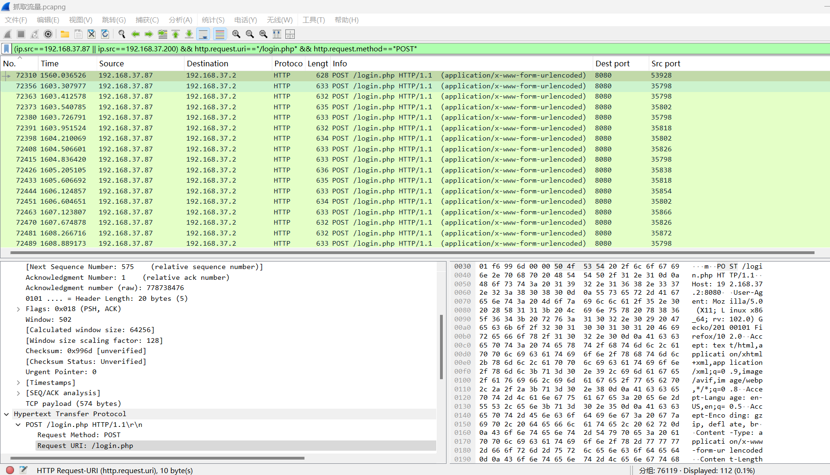The height and width of the screenshot is (475, 830).
Task: Select the TCP payload (574 bytes) line
Action: click(73, 404)
